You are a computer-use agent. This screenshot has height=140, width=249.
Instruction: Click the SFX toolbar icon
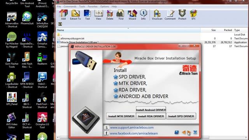[193, 15]
